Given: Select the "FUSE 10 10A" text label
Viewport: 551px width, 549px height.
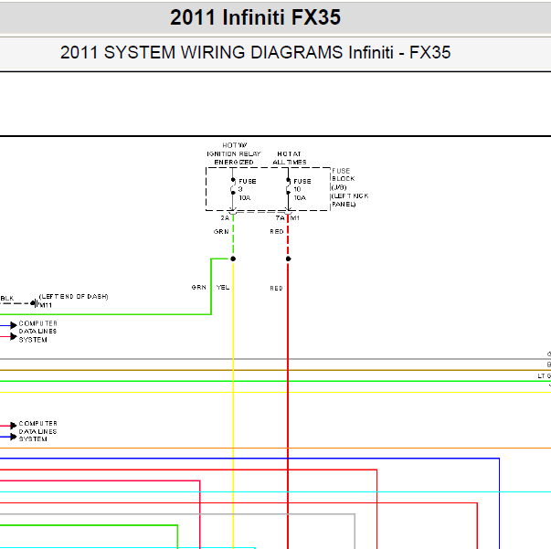Looking at the screenshot, I should coord(302,190).
